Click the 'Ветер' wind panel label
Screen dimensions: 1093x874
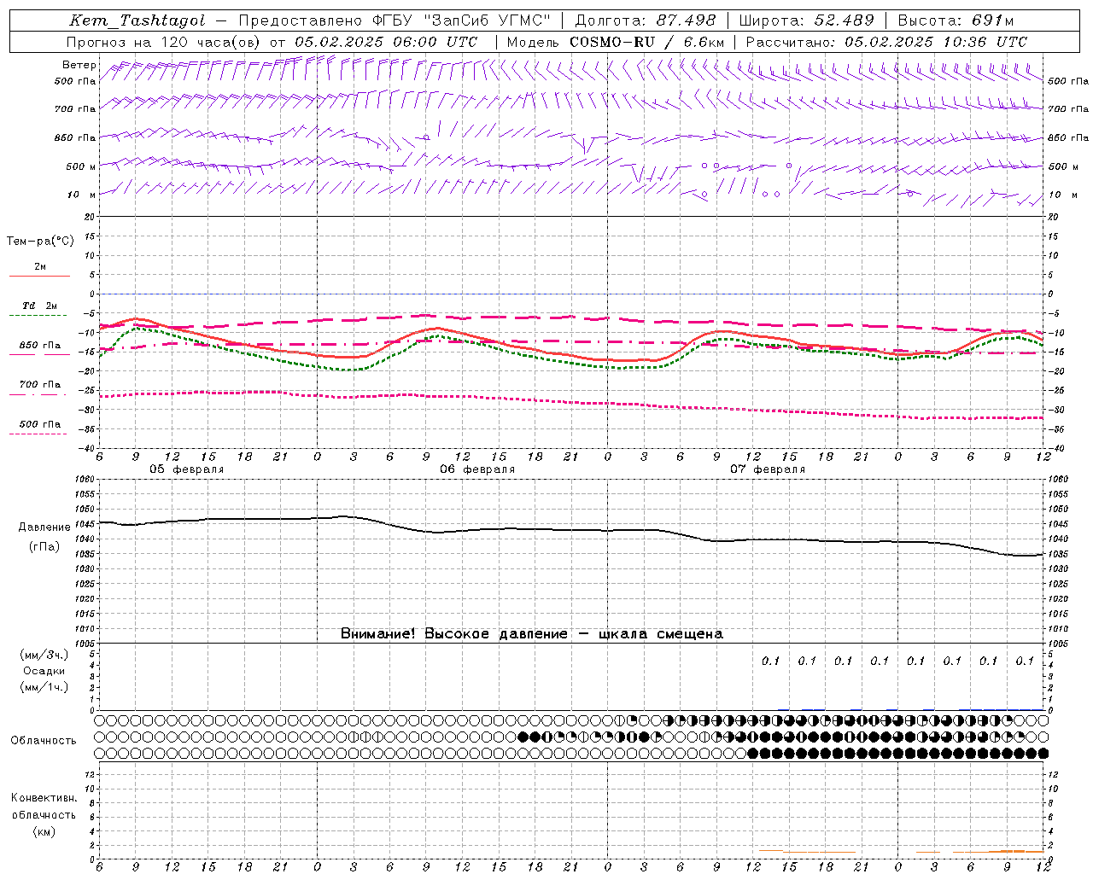pos(79,65)
